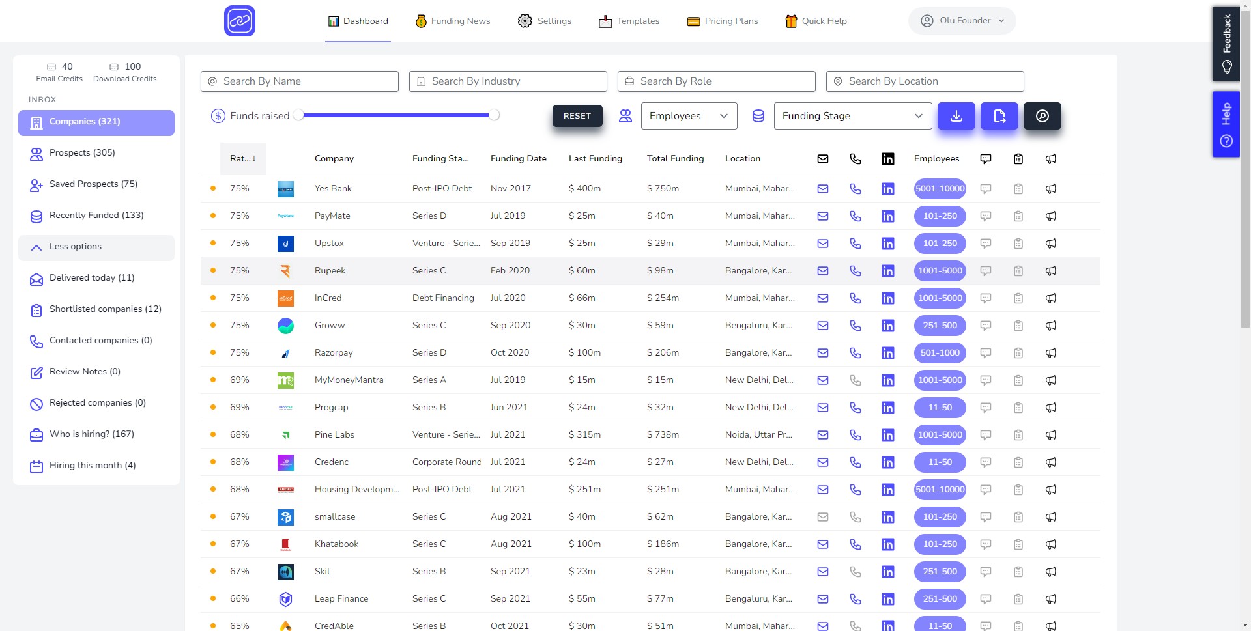
Task: Open Contacted companies (0)
Action: click(96, 341)
